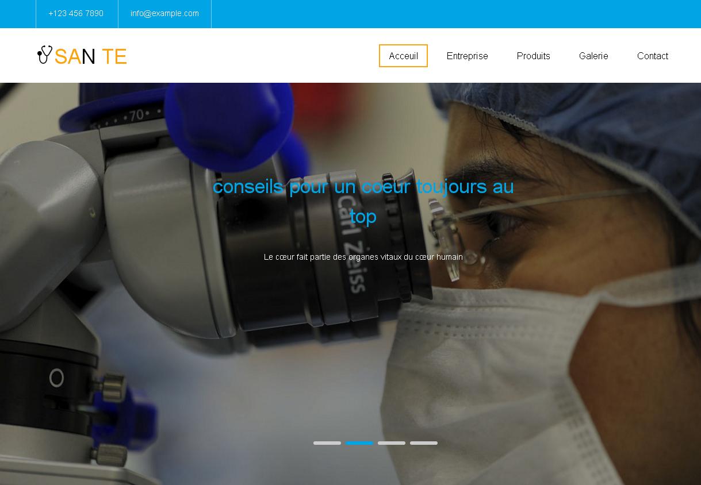This screenshot has width=701, height=485.
Task: Jump to the third carousel slide
Action: pos(392,443)
